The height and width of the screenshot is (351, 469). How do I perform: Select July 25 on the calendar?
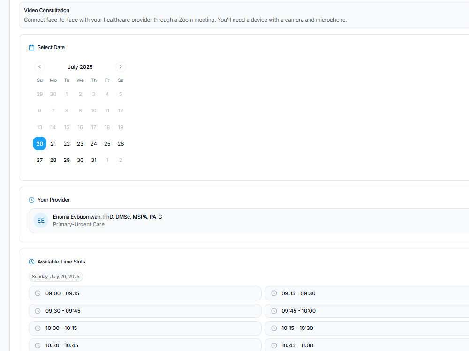pos(107,144)
